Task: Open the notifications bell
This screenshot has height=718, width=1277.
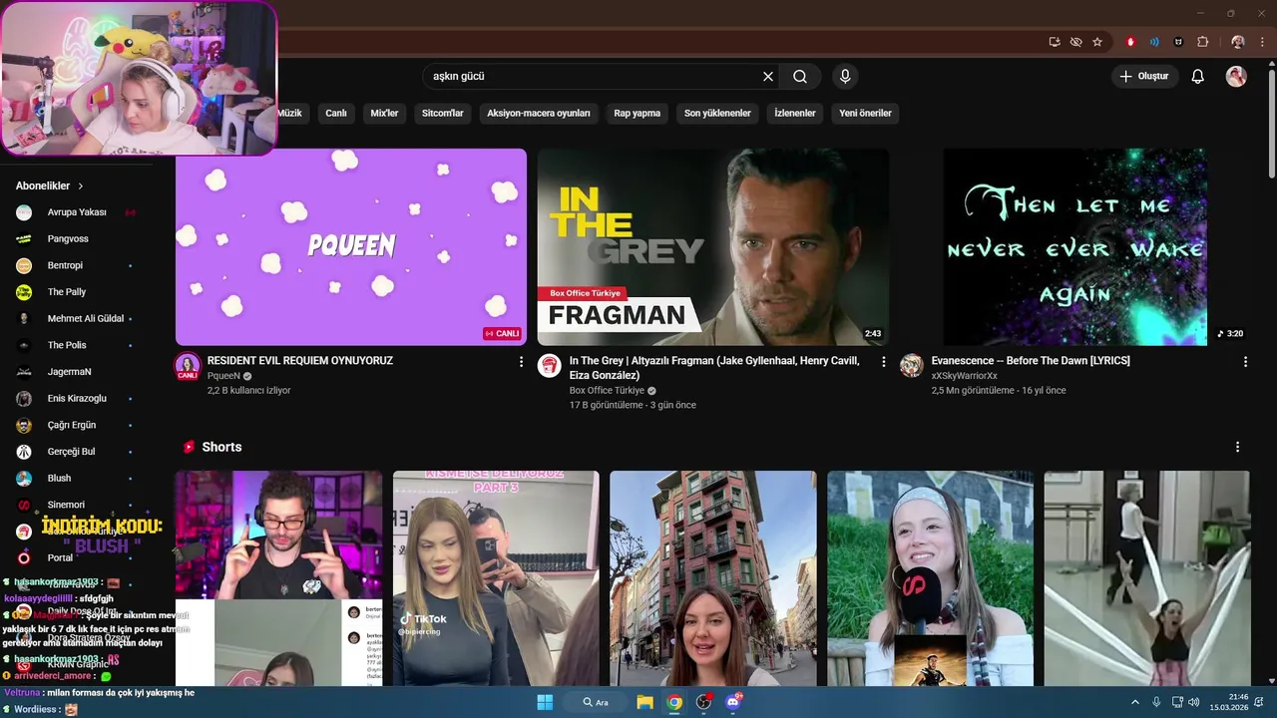Action: 1198,77
